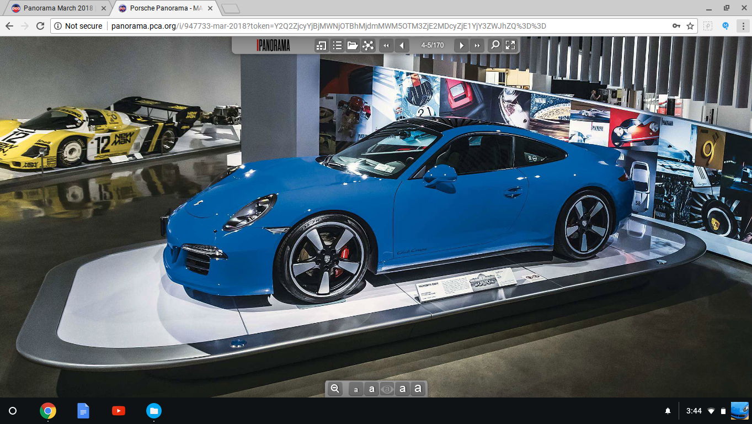Screen dimensions: 752x424
Task: Toggle the text view eye button
Action: (x=387, y=389)
